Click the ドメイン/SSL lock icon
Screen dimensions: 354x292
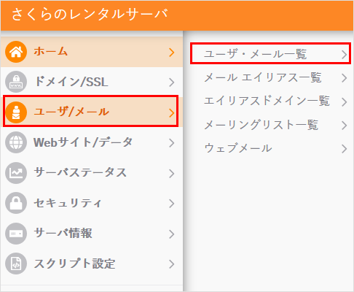(x=16, y=82)
